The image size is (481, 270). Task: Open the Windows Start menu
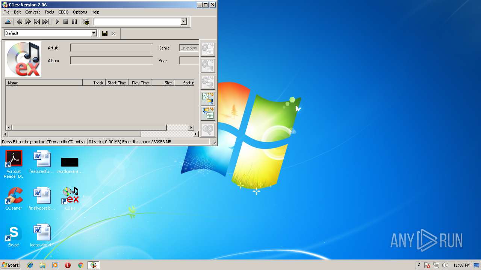point(11,265)
